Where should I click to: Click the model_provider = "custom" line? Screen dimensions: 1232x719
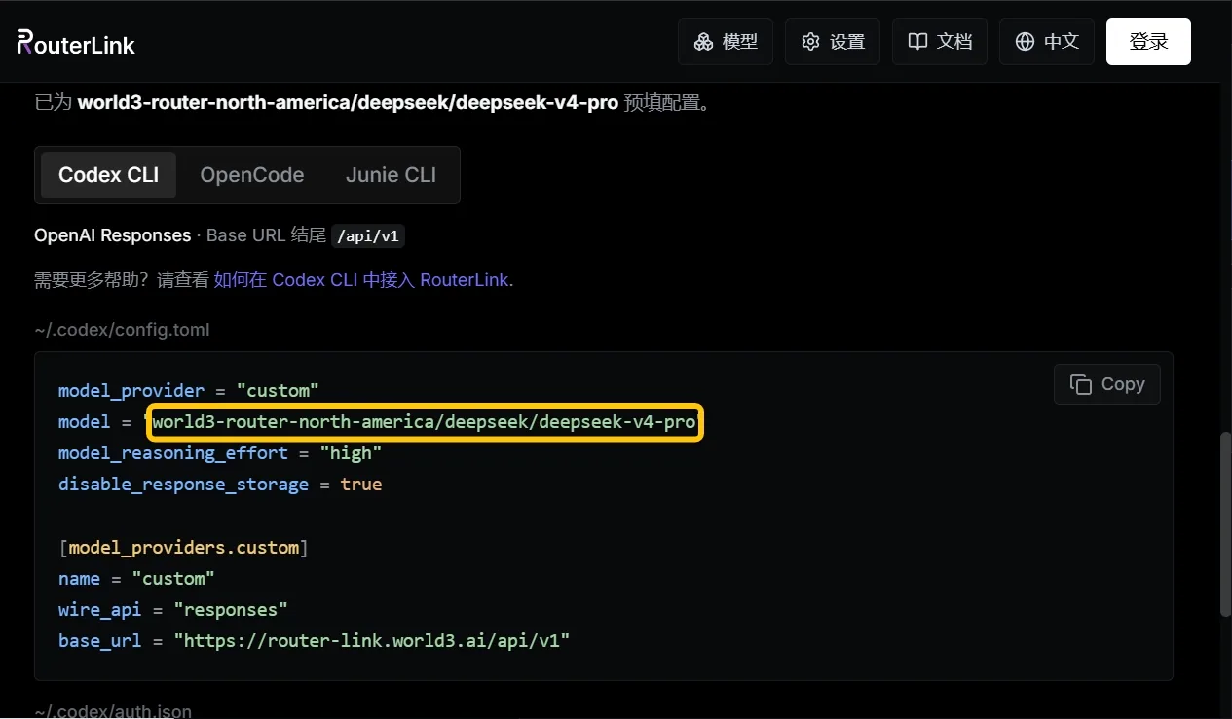click(x=189, y=390)
